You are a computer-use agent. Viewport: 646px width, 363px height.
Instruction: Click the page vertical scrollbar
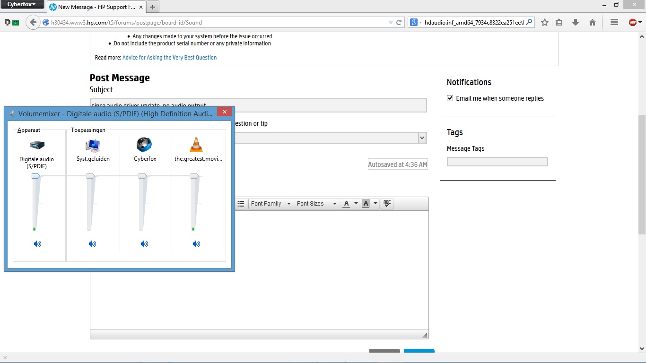[642, 175]
